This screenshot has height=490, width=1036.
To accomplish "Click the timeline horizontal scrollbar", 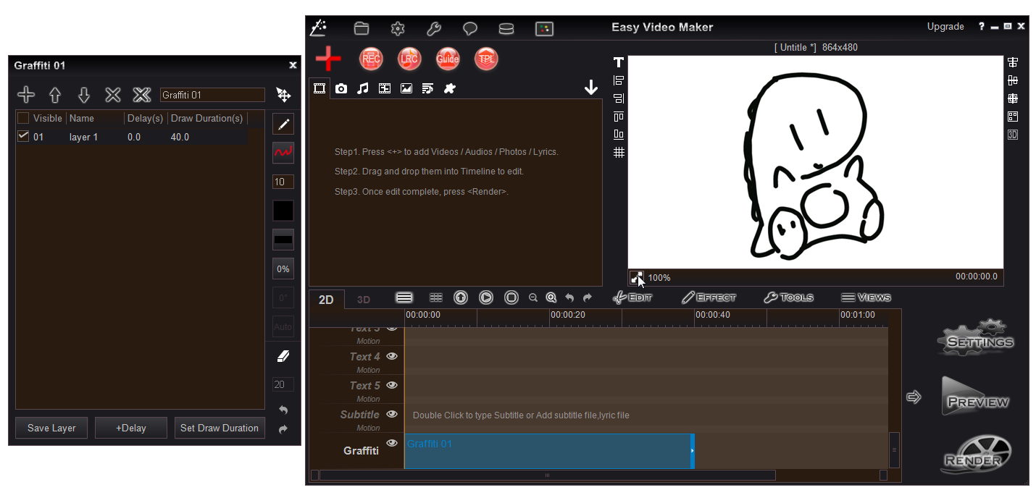I will pos(547,476).
